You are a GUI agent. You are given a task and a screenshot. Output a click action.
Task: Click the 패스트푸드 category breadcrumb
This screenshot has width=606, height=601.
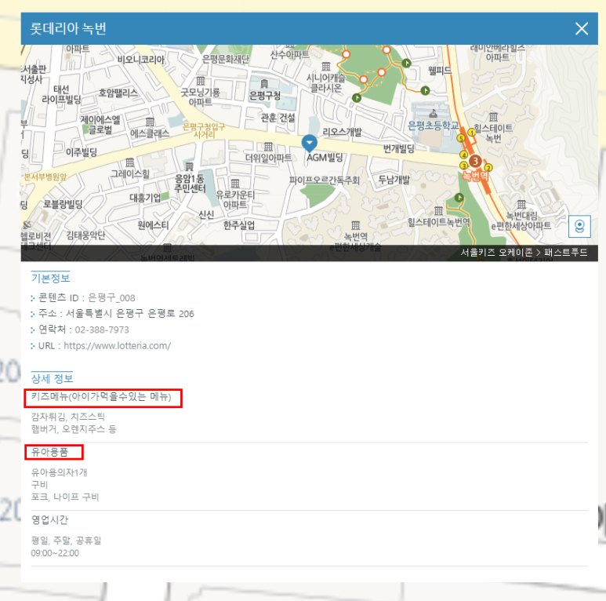click(565, 253)
